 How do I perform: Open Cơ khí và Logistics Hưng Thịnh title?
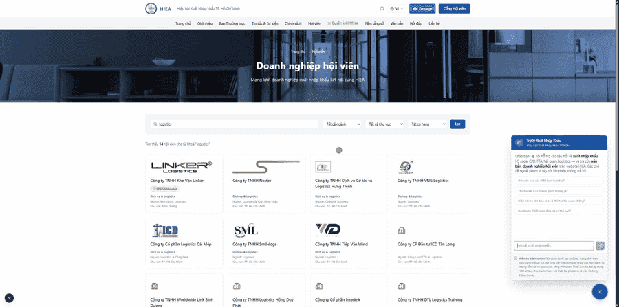click(343, 183)
